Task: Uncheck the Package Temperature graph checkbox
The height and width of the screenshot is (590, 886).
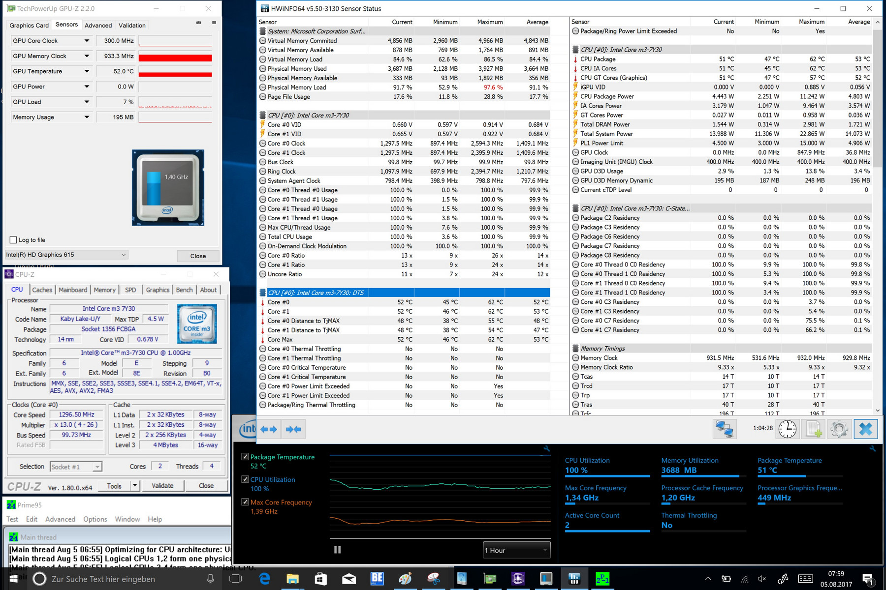Action: (x=245, y=457)
